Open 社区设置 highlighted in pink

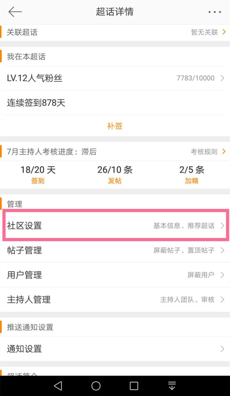point(115,225)
